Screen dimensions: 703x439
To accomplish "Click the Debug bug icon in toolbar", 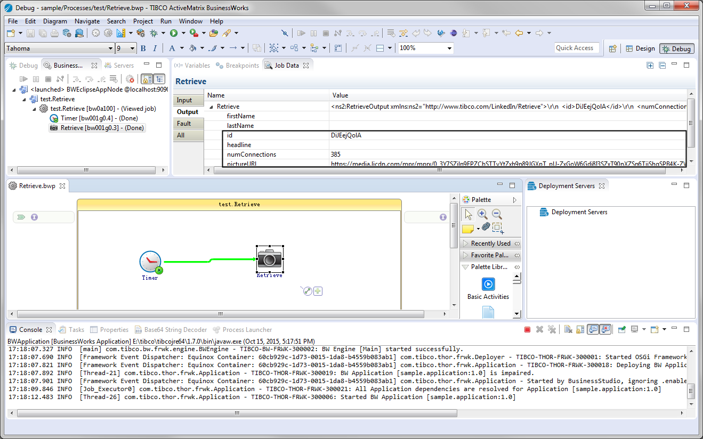I will (x=153, y=33).
